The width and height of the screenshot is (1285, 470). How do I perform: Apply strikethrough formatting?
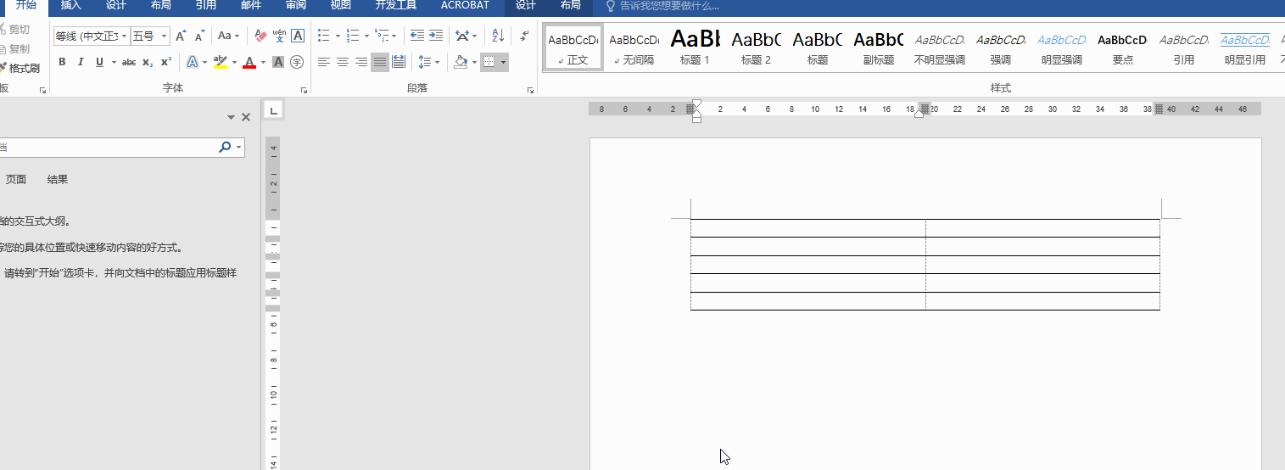[129, 62]
